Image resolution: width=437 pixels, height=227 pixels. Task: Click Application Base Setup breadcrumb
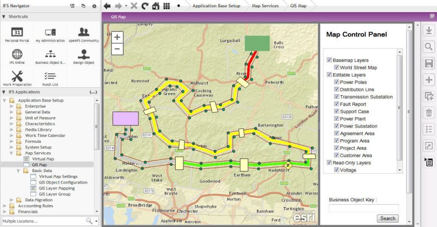(216, 6)
